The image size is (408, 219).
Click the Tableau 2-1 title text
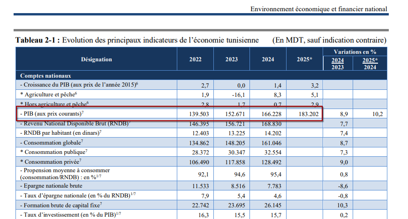pyautogui.click(x=137, y=40)
